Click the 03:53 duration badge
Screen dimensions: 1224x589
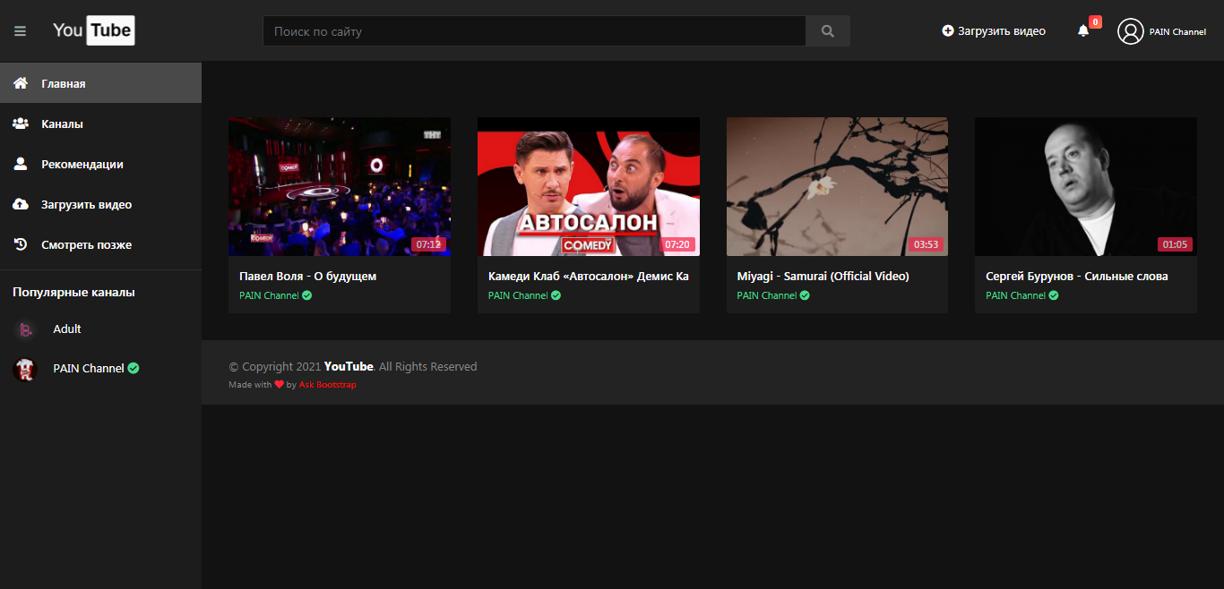pyautogui.click(x=926, y=244)
